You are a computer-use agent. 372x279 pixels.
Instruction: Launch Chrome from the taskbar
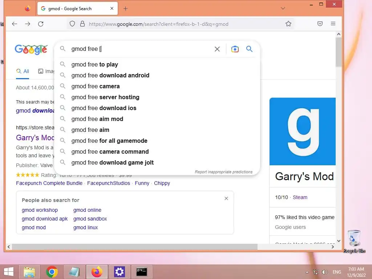click(x=52, y=272)
